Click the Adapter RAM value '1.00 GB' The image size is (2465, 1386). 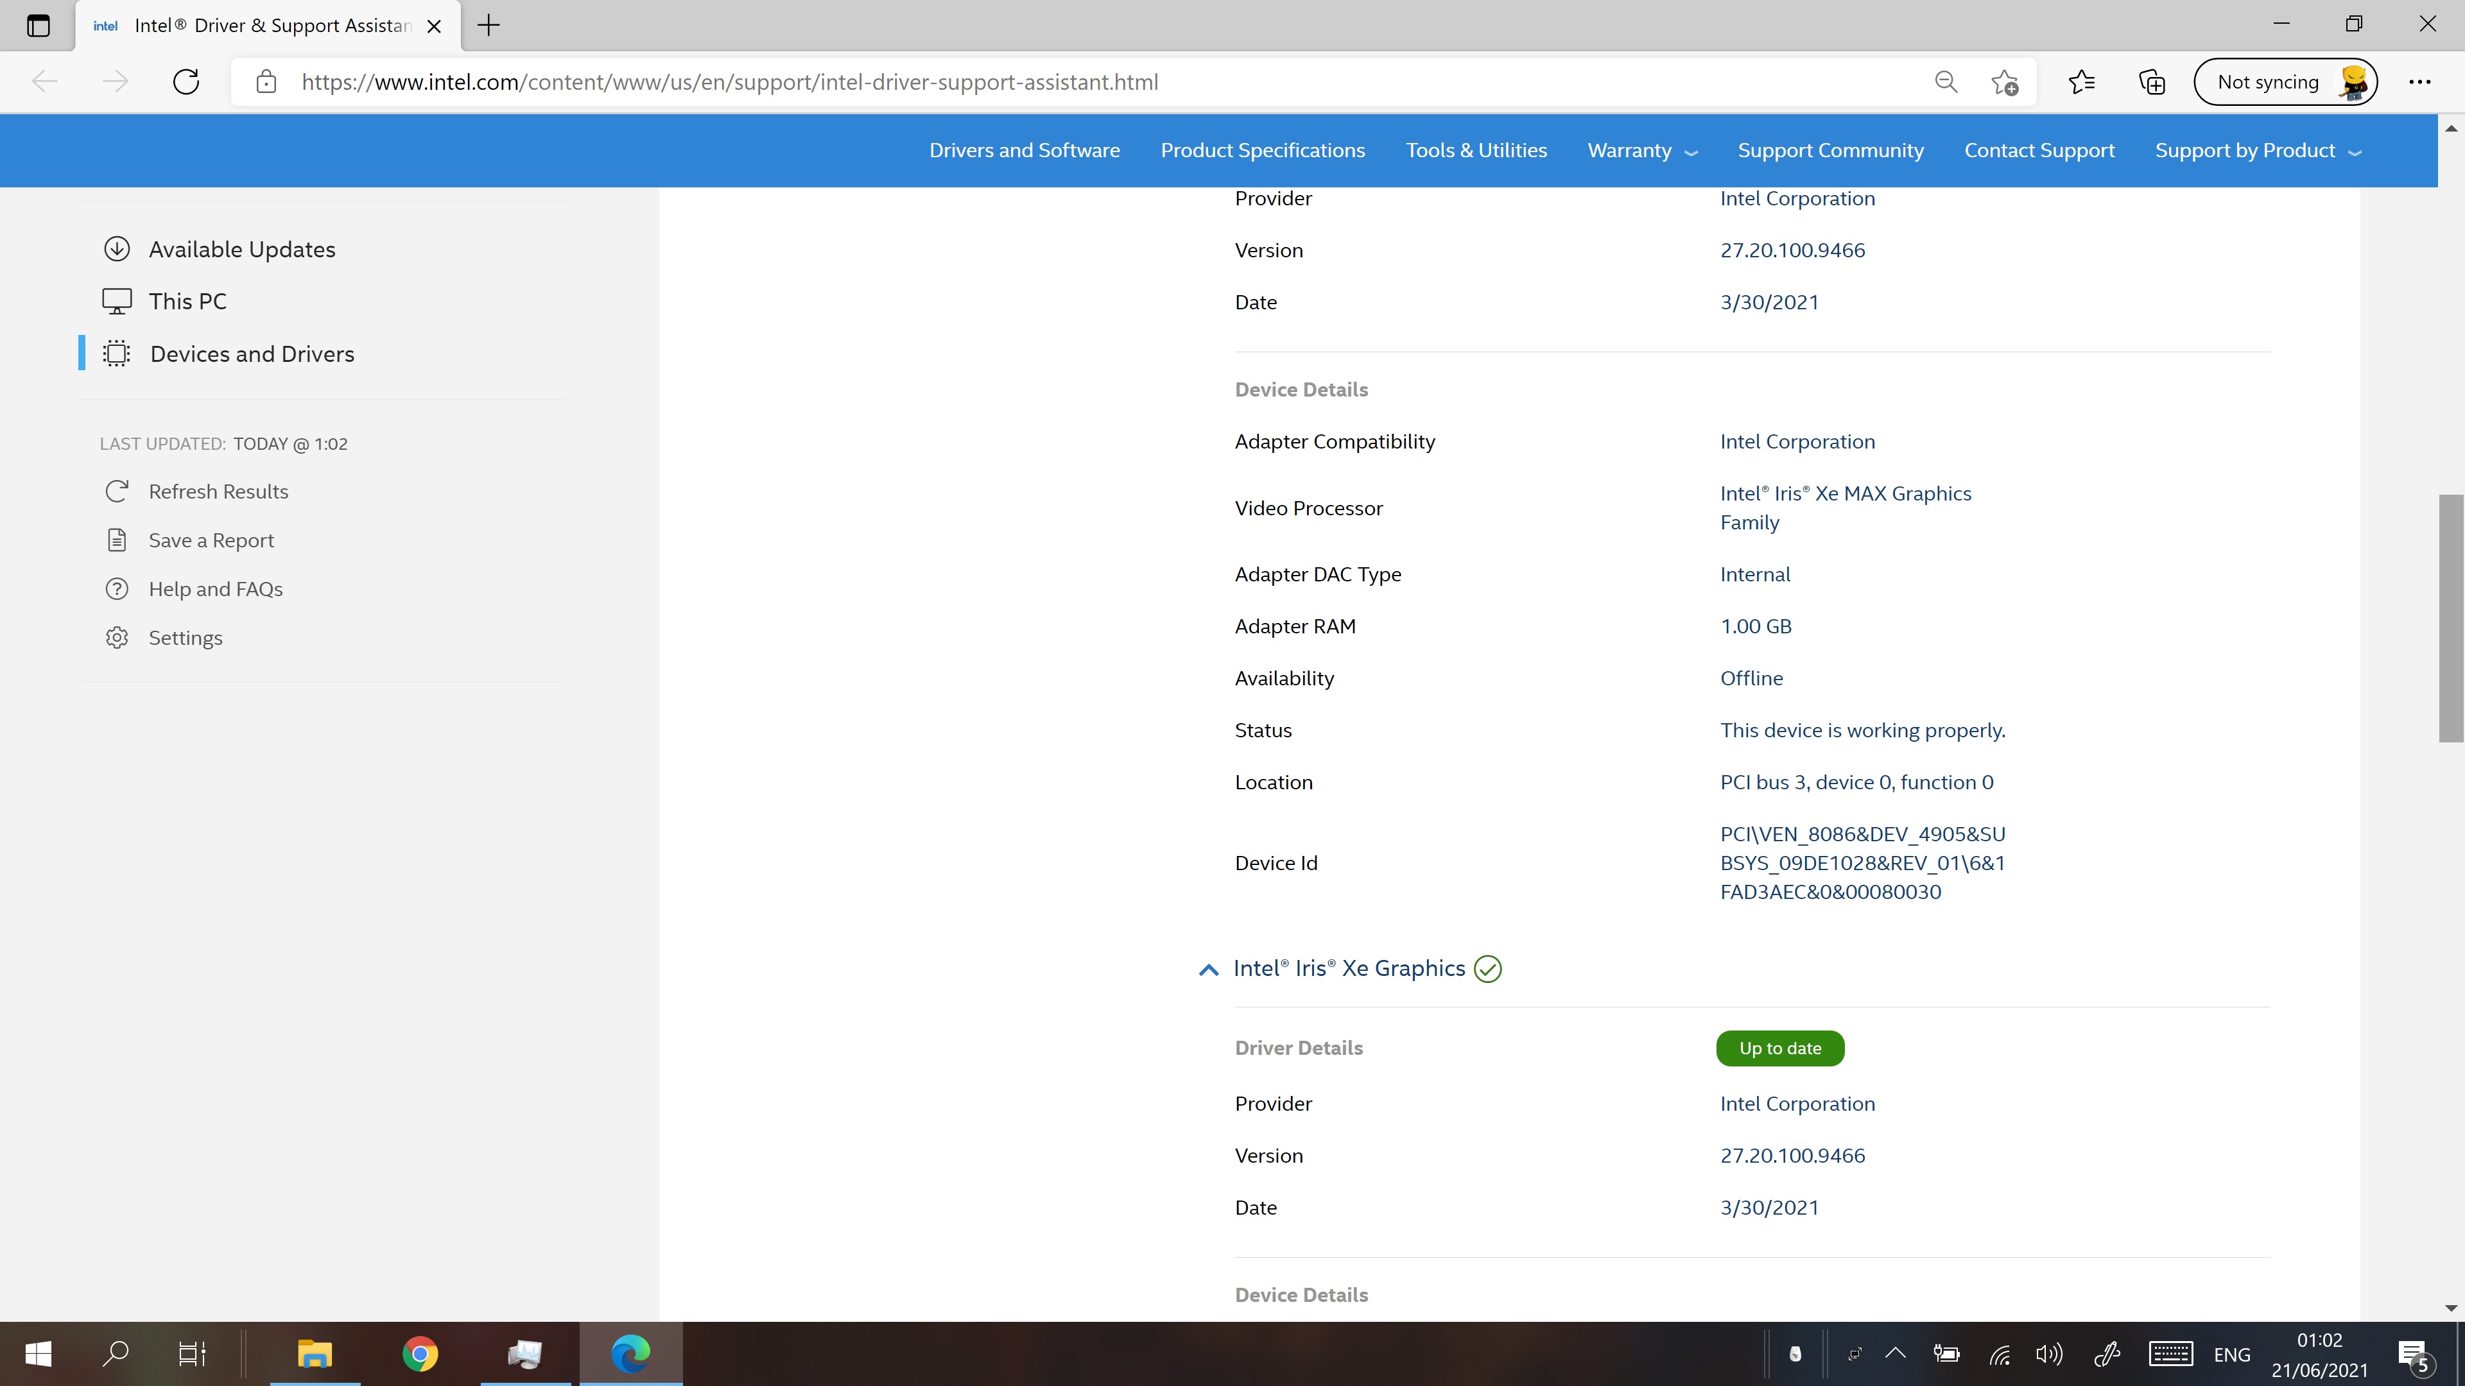click(1756, 626)
